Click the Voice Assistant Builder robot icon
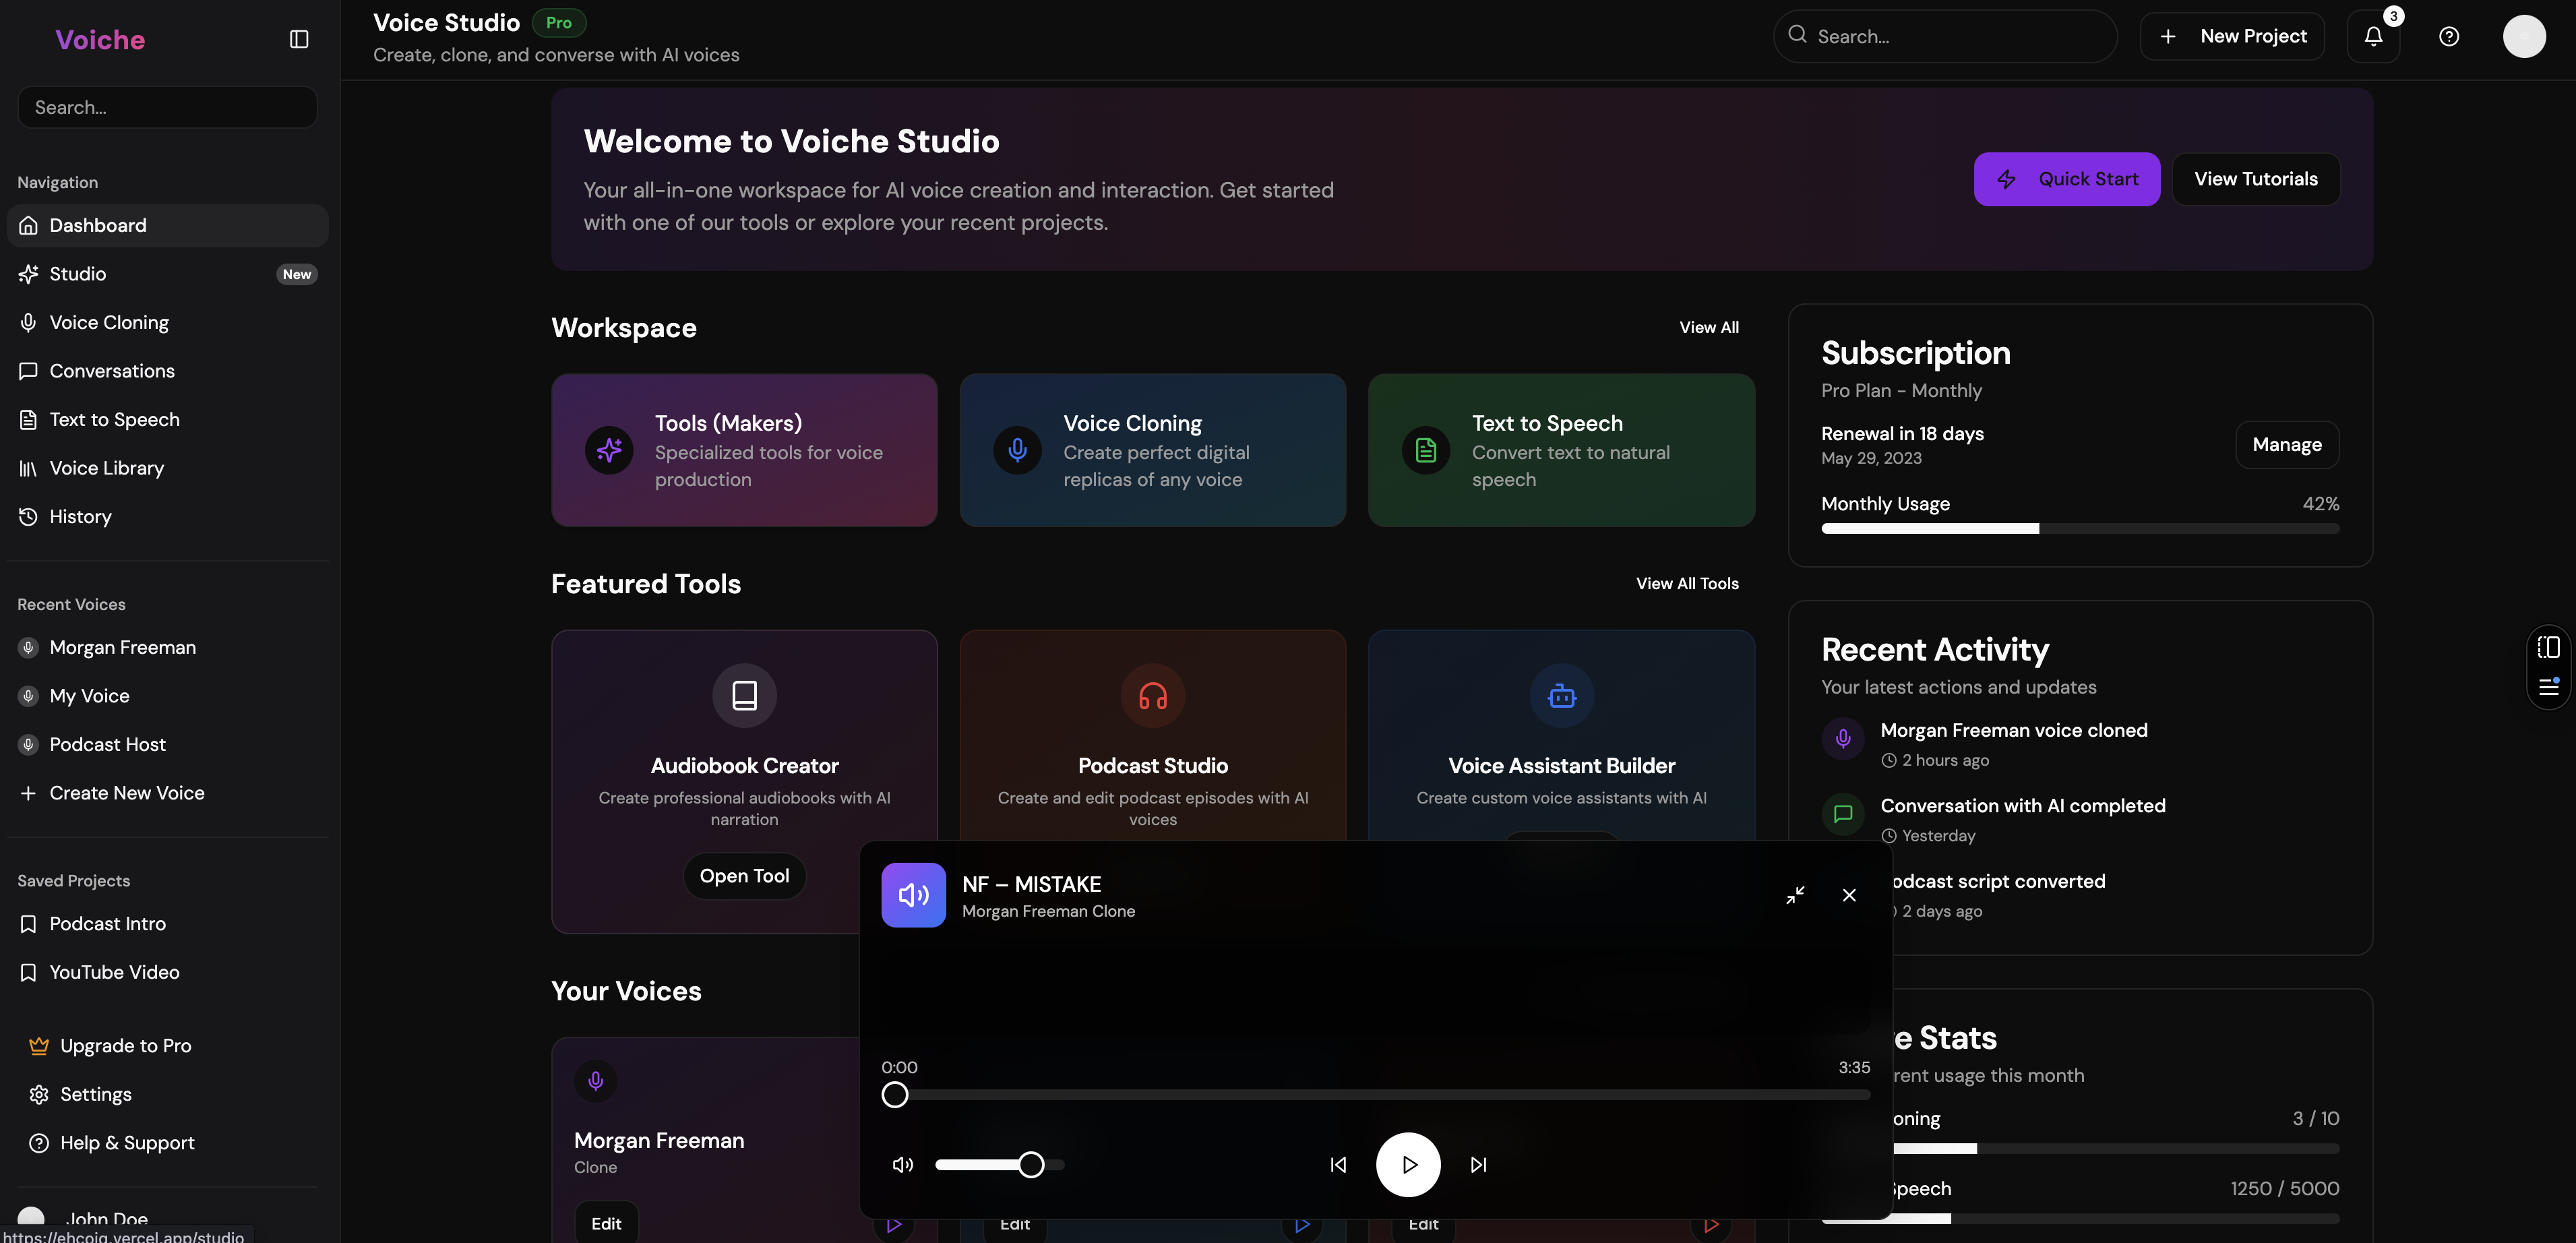Screen dimensions: 2576x1243 [1561, 695]
